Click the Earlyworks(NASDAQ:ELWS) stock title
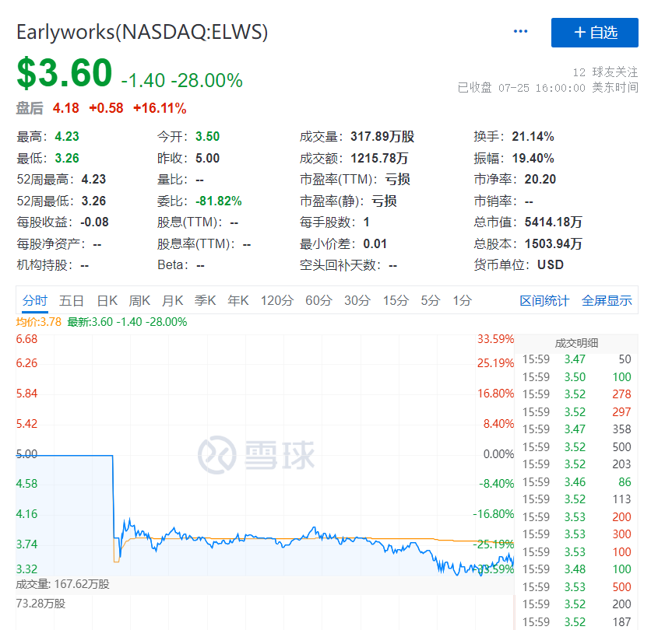Viewport: 658px width, 630px height. click(143, 32)
